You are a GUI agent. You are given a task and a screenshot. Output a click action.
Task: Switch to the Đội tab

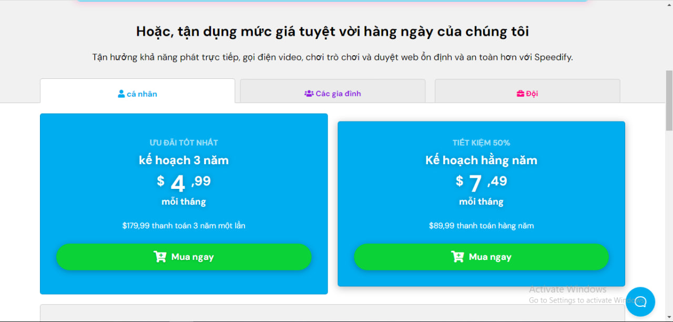click(527, 93)
